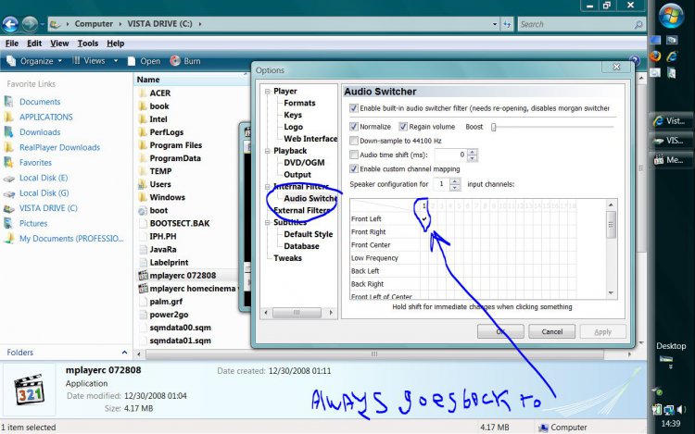Open the network tray icon
The height and width of the screenshot is (434, 695).
point(668,410)
